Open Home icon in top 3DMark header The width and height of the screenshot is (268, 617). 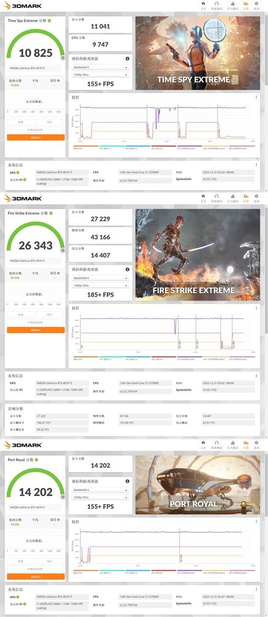(203, 5)
